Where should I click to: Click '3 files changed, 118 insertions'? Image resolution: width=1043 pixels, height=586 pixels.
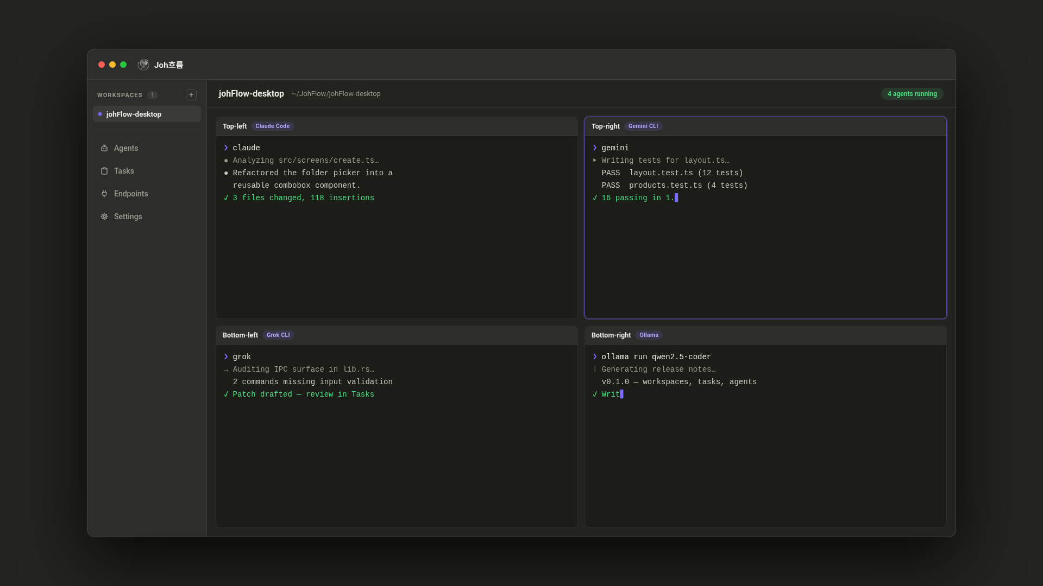(x=303, y=198)
